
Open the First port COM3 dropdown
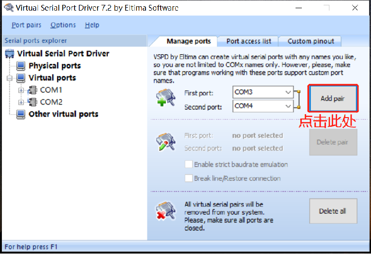coord(288,92)
